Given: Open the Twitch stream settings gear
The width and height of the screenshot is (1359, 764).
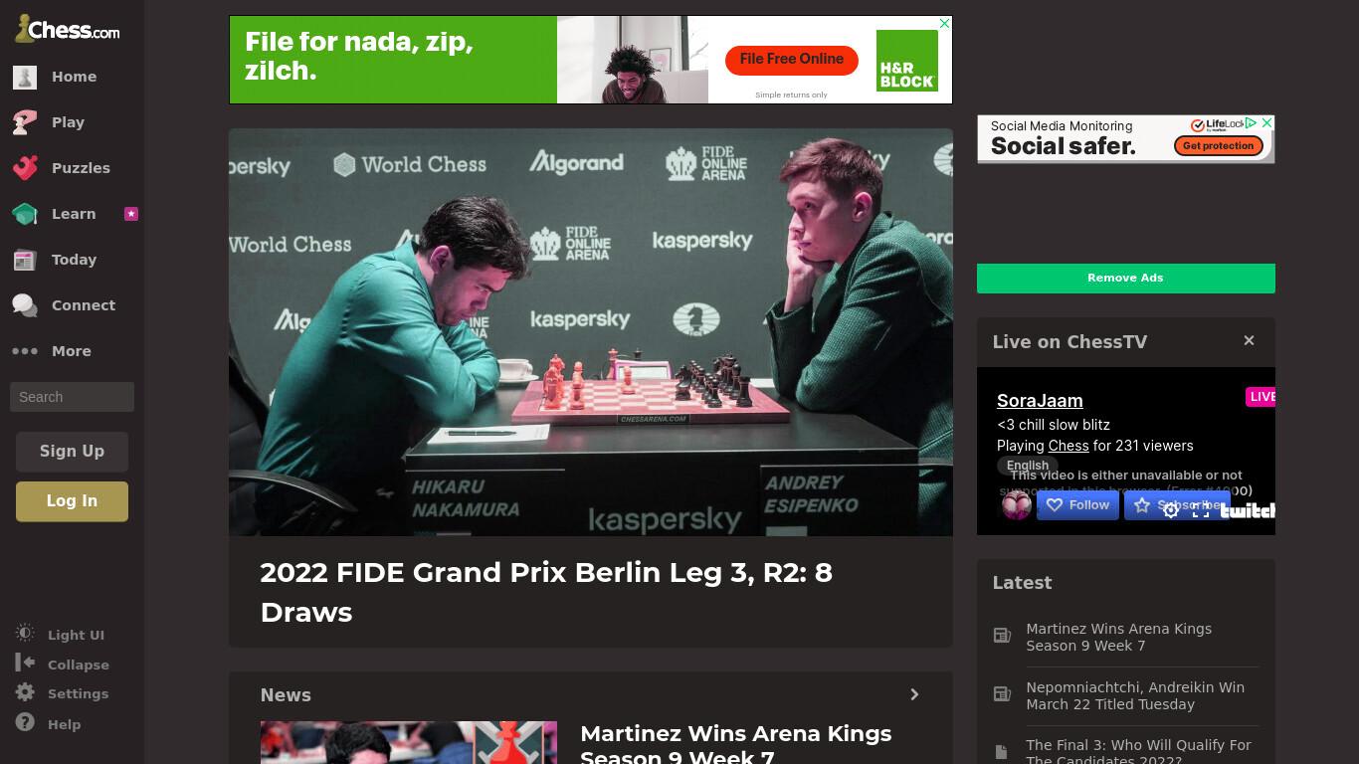Looking at the screenshot, I should click(x=1171, y=509).
